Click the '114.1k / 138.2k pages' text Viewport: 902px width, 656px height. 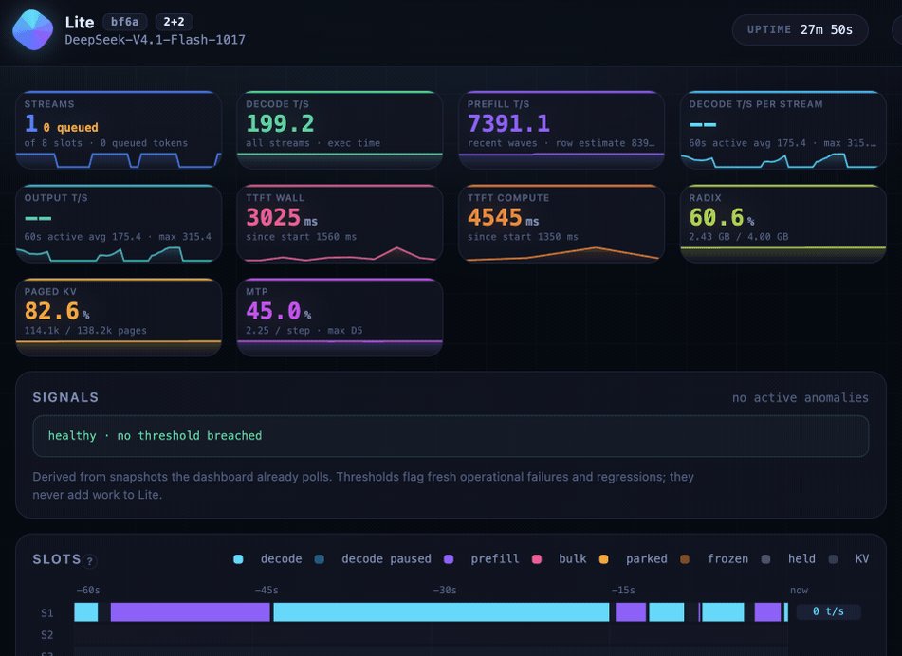(x=85, y=331)
